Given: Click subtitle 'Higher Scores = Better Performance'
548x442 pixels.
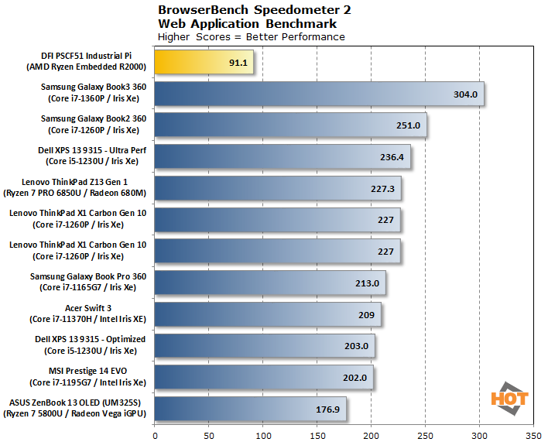Looking at the screenshot, I should pos(252,37).
